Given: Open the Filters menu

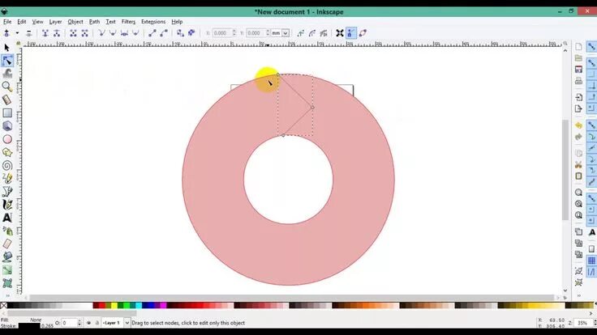Looking at the screenshot, I should click(x=128, y=22).
